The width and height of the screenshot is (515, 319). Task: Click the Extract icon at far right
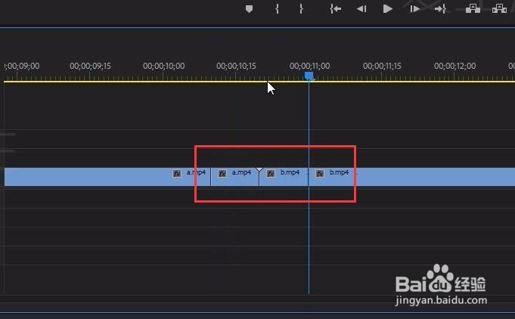[x=499, y=8]
